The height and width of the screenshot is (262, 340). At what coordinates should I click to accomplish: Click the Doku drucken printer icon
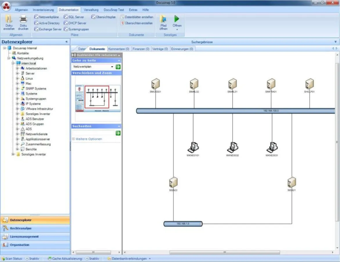click(23, 20)
